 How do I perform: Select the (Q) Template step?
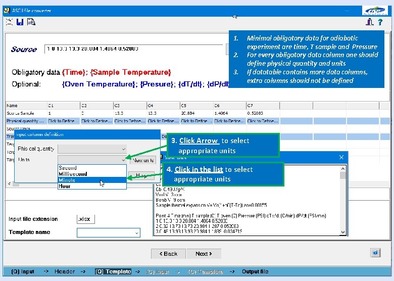coord(113,271)
